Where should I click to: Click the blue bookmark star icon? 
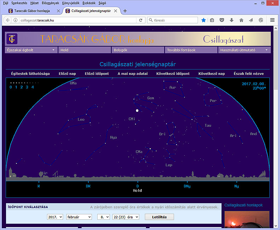204,20
